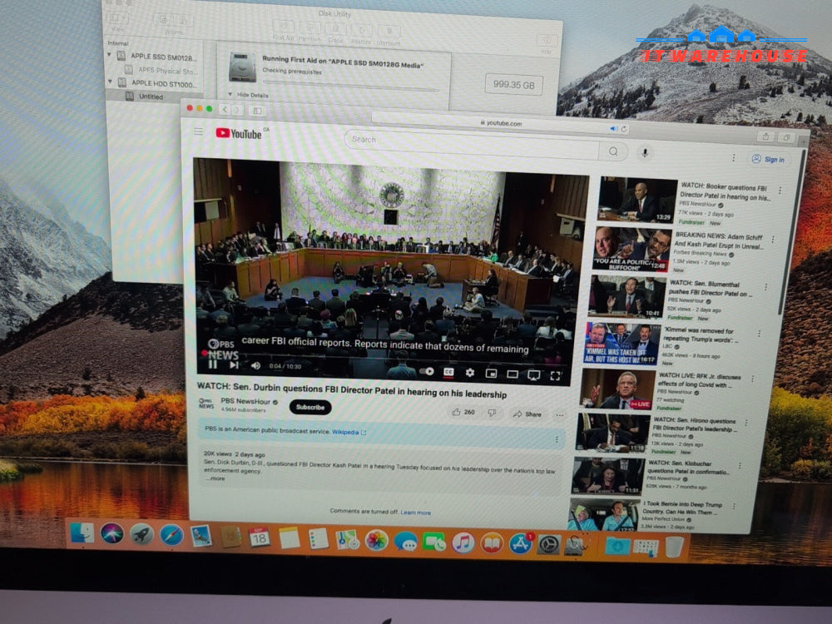The image size is (832, 624).
Task: Open options menu for Booker video
Action: pyautogui.click(x=780, y=191)
